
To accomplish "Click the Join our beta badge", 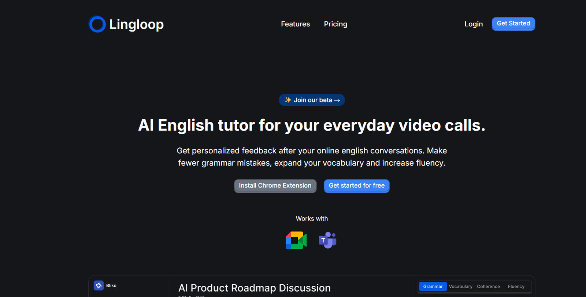I will [312, 100].
